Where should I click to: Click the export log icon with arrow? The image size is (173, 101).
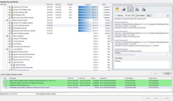point(137,9)
